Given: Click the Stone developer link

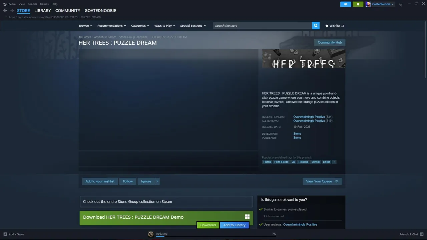Looking at the screenshot, I should 297,134.
